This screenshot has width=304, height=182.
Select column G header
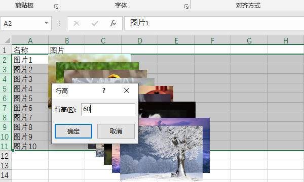(x=249, y=40)
